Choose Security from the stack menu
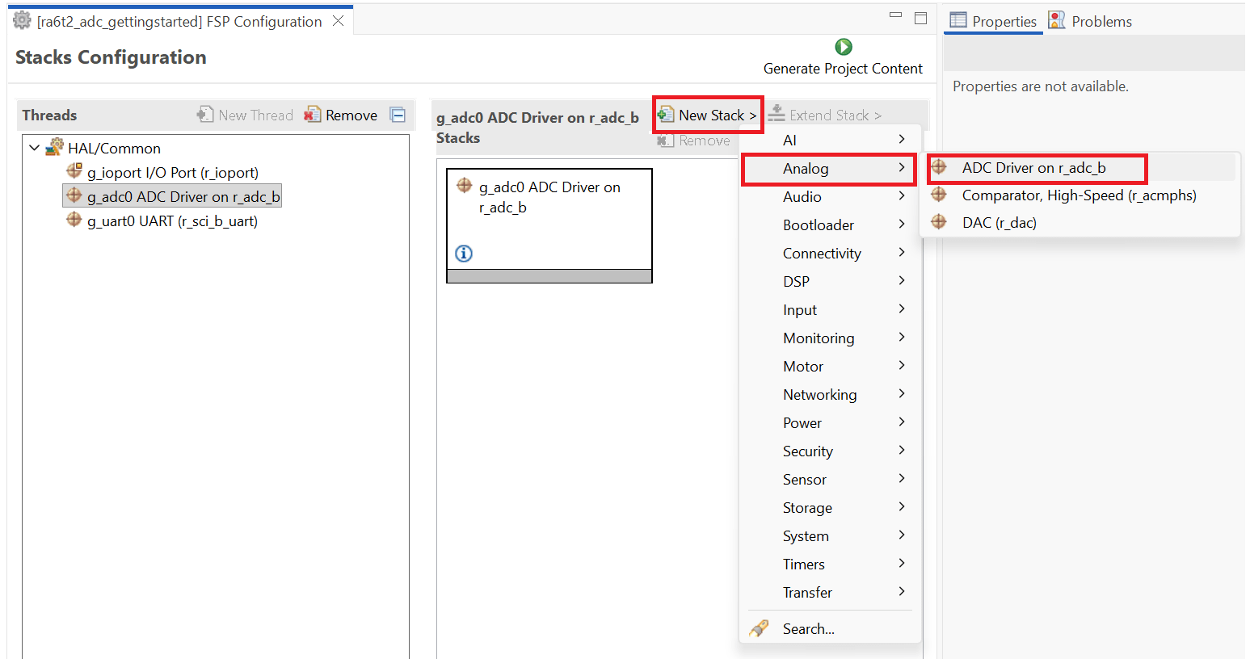 tap(807, 451)
